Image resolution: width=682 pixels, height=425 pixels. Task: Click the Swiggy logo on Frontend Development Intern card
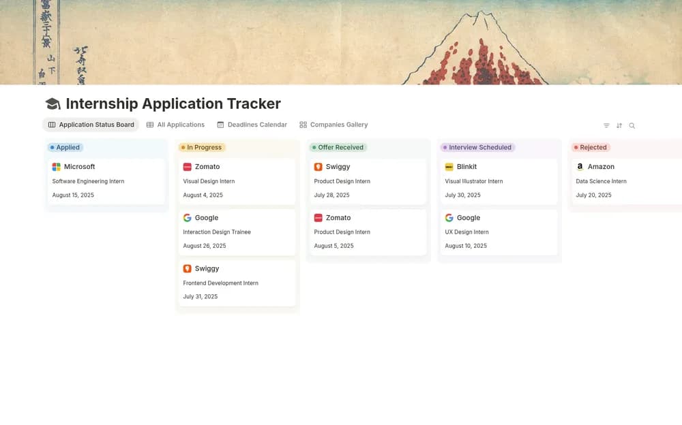coord(187,268)
